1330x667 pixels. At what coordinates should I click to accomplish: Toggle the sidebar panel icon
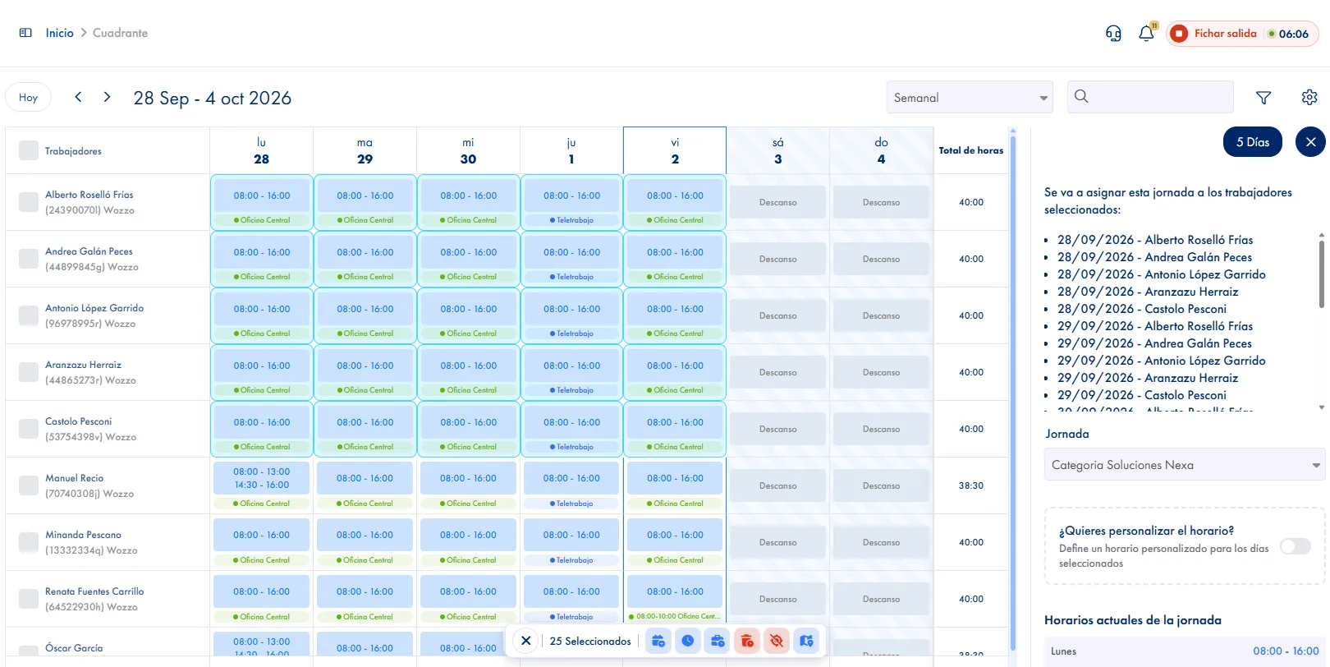click(25, 33)
